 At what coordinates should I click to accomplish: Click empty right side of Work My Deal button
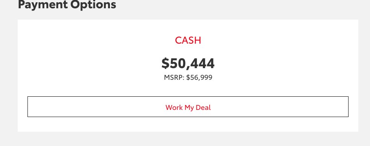(283, 106)
